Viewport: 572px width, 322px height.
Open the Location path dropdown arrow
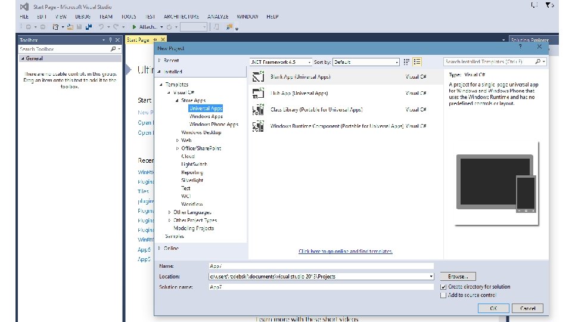click(x=431, y=276)
